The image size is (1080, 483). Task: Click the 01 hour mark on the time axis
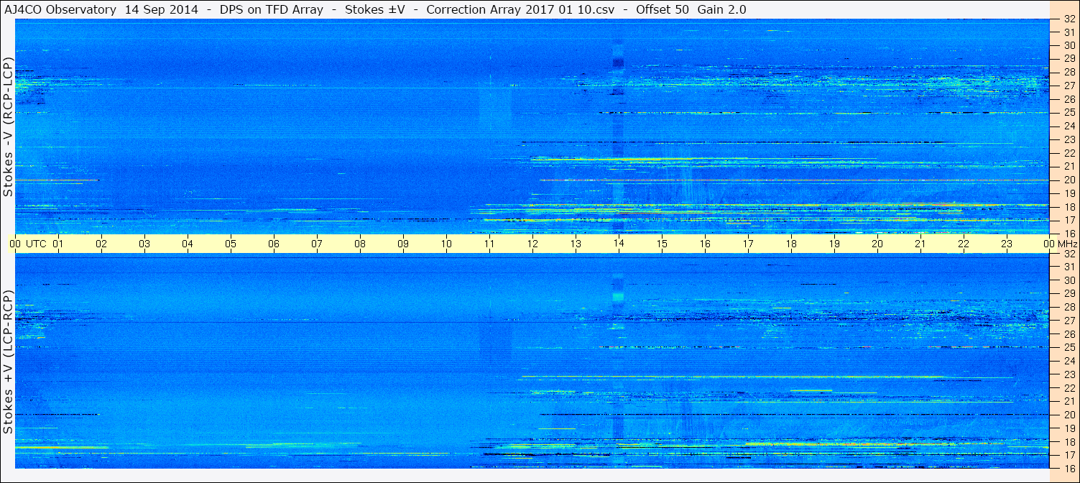[x=58, y=244]
